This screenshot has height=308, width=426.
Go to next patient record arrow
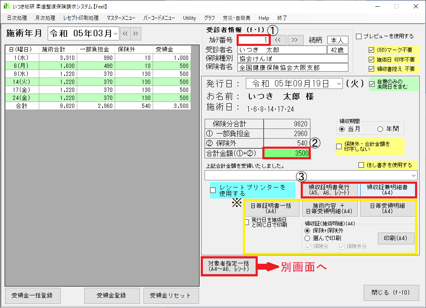295,40
